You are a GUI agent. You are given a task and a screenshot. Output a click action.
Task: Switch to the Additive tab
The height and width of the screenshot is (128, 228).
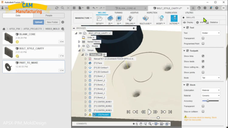click(x=134, y=13)
